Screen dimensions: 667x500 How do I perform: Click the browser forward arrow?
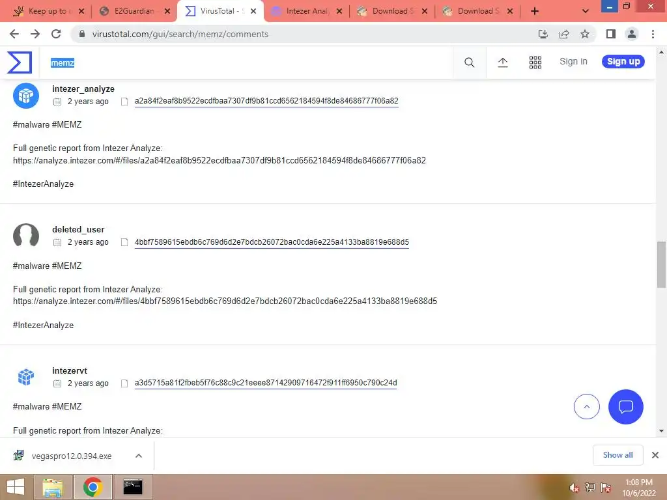[x=35, y=34]
